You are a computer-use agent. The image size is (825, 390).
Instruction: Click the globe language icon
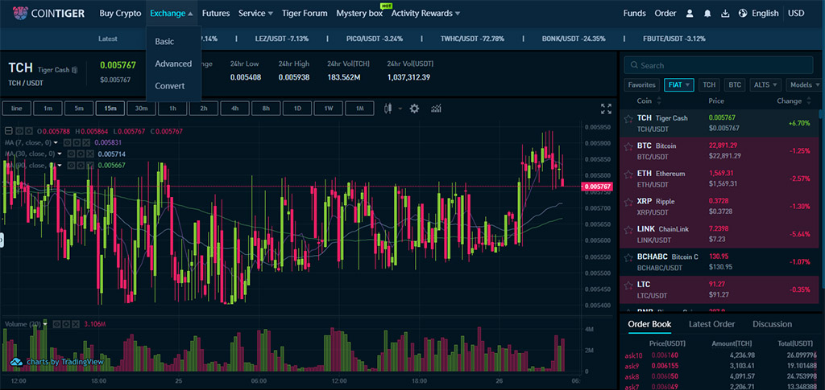click(743, 14)
